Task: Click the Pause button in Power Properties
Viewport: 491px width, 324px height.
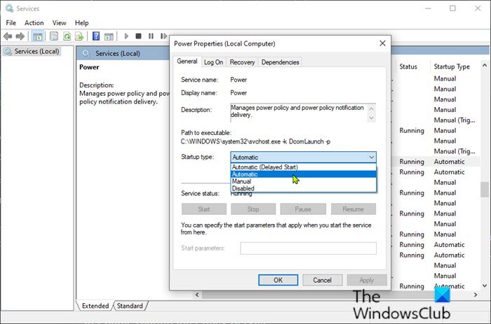Action: click(303, 209)
